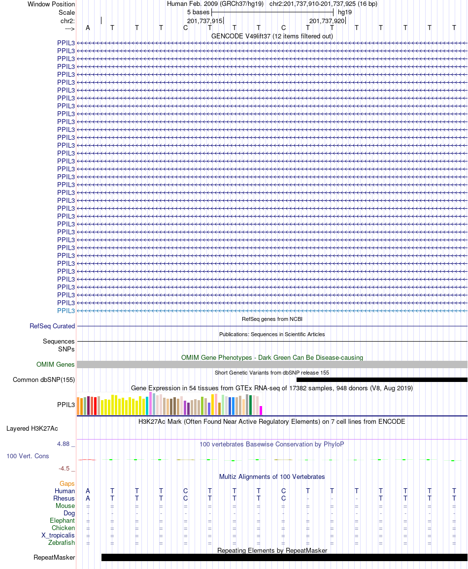Click the red PhyloP conservation bar

88,460
